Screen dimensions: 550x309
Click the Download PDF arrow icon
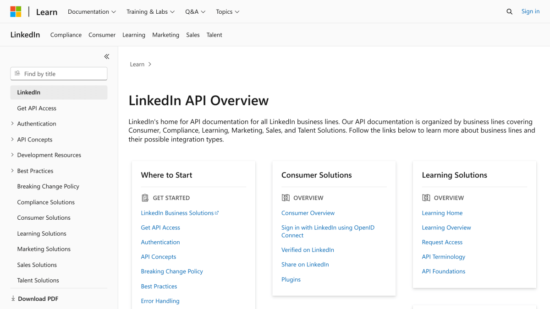(x=13, y=298)
